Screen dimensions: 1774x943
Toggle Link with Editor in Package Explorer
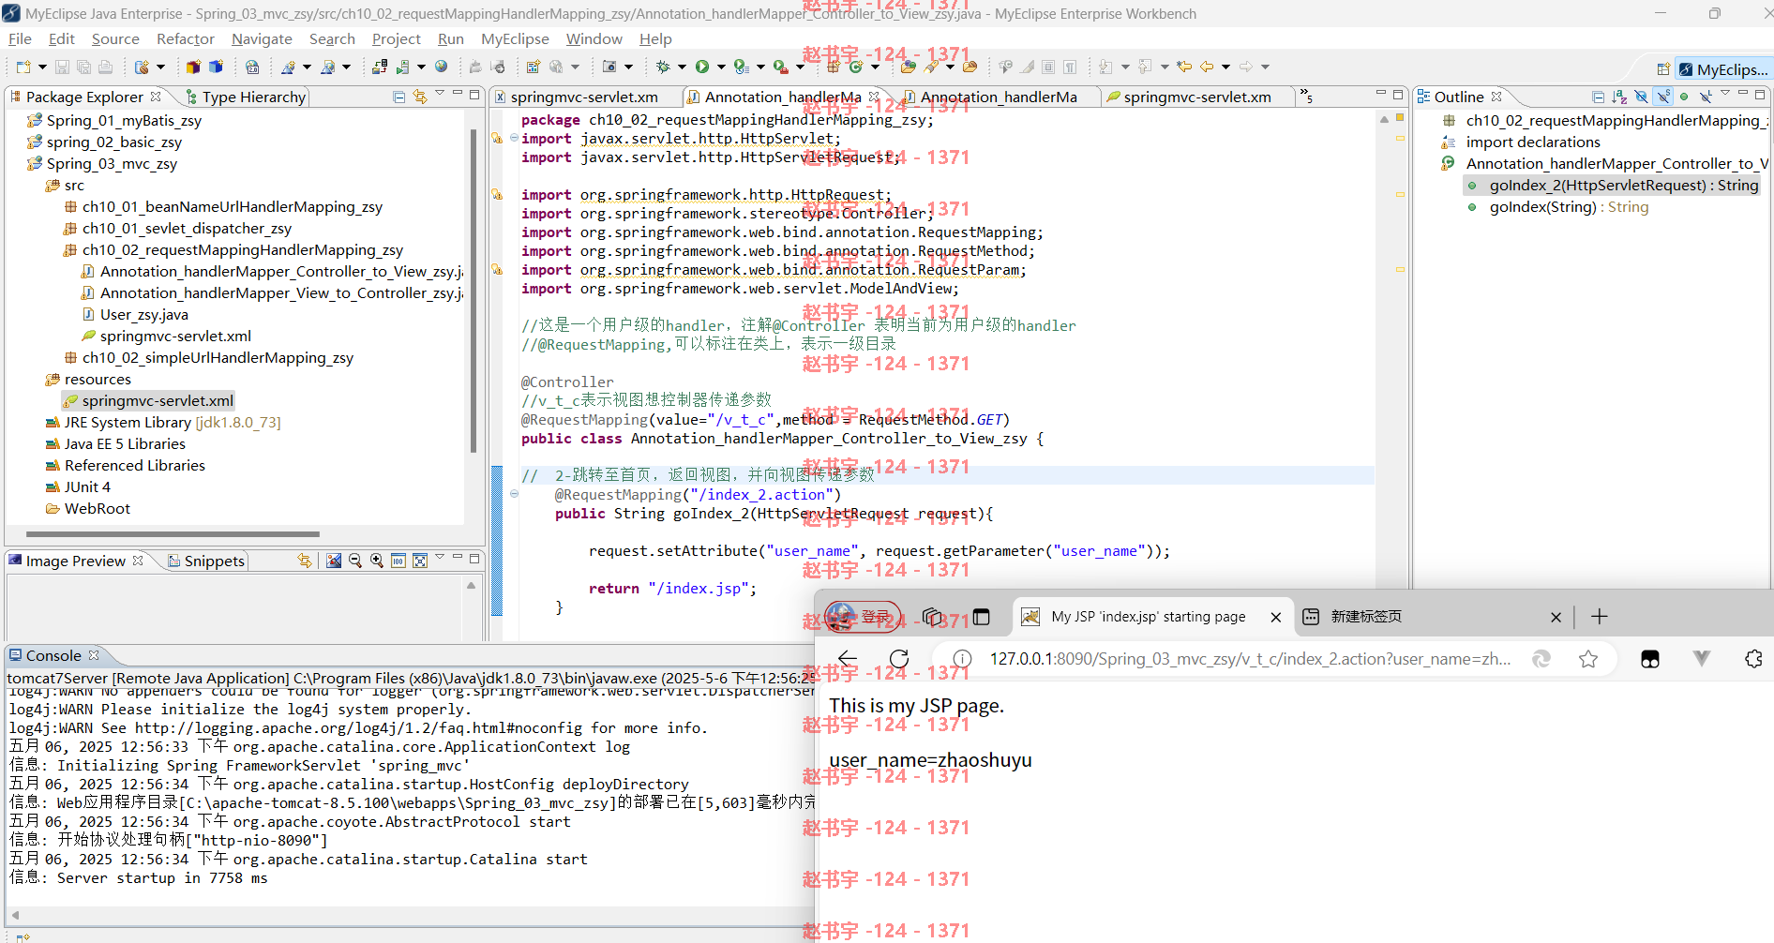419,97
